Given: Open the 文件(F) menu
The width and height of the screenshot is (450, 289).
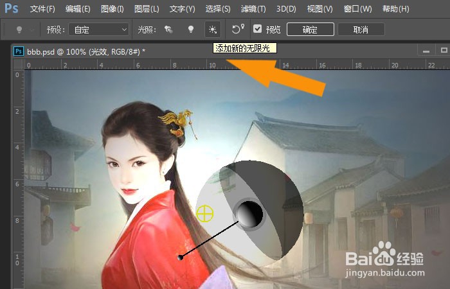Looking at the screenshot, I should tap(42, 9).
